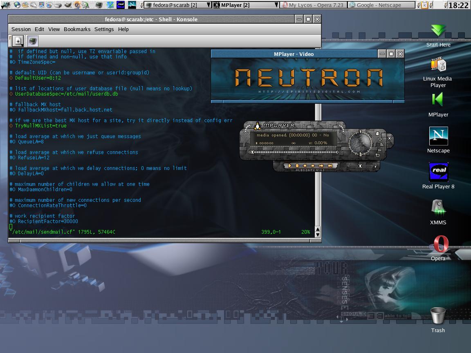Open Linux Media Player desktop icon
Image resolution: width=471 pixels, height=353 pixels.
point(438,64)
